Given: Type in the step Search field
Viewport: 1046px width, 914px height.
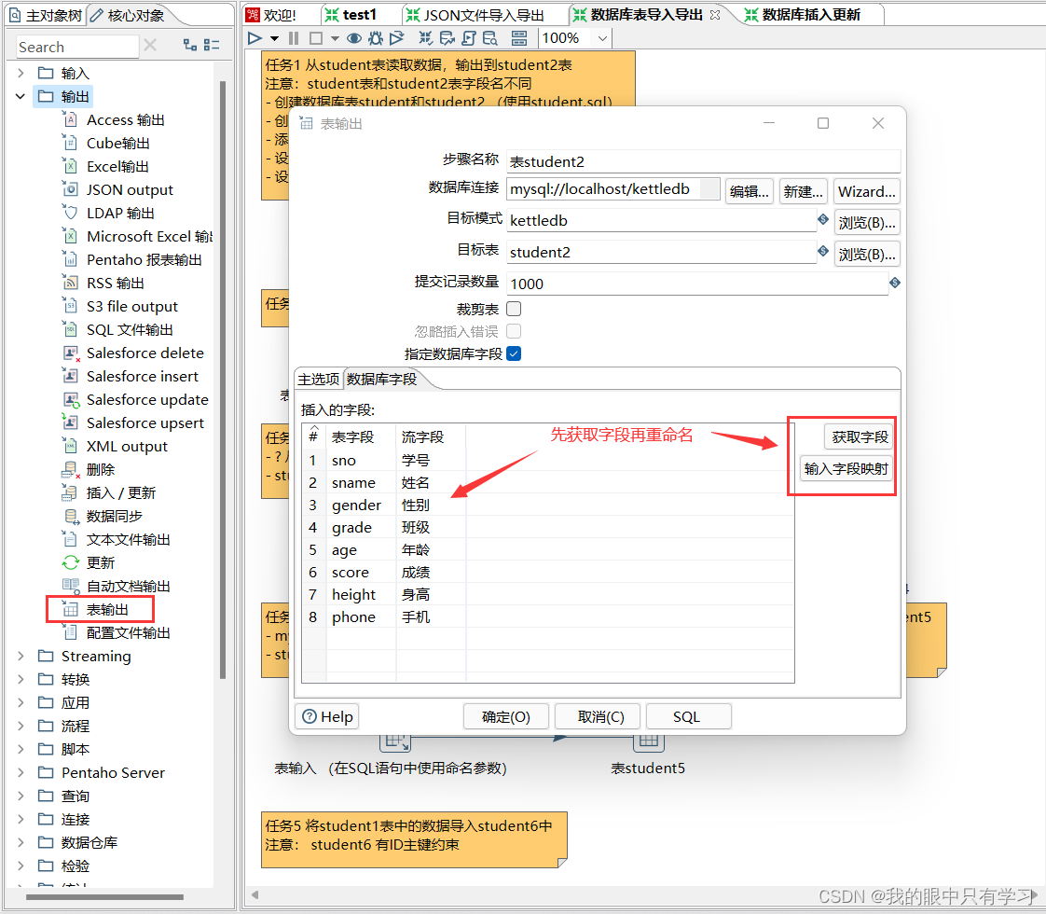Looking at the screenshot, I should tap(76, 47).
